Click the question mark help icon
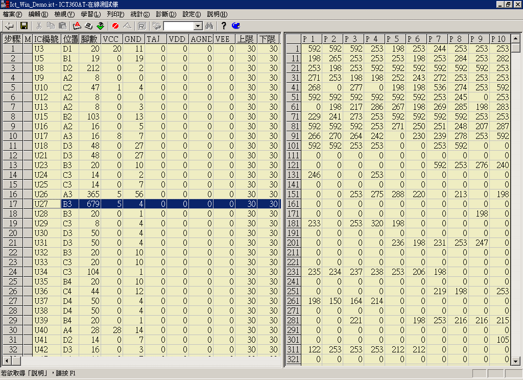523x380 pixels. point(224,26)
